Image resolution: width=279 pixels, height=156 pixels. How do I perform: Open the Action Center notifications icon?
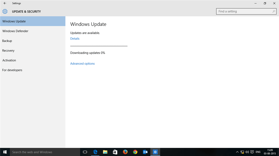point(252,152)
